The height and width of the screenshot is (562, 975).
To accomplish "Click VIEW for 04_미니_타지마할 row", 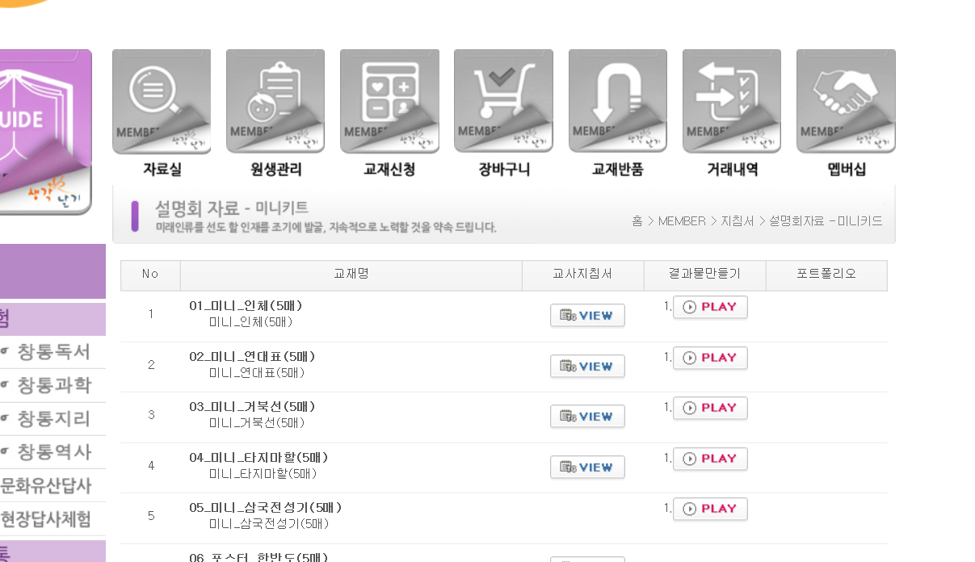I will pos(587,468).
